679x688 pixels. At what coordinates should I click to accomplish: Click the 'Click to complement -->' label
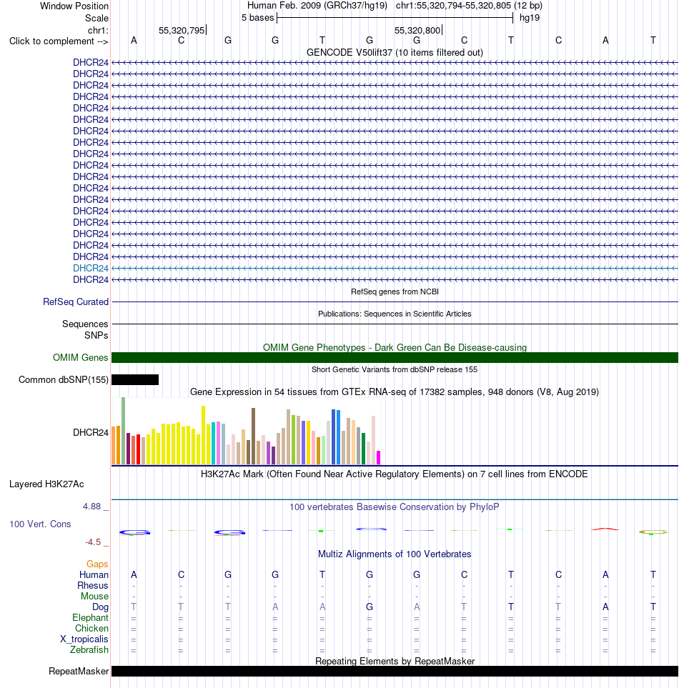pyautogui.click(x=59, y=41)
